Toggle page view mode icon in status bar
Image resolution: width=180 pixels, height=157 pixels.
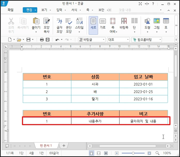(92, 153)
